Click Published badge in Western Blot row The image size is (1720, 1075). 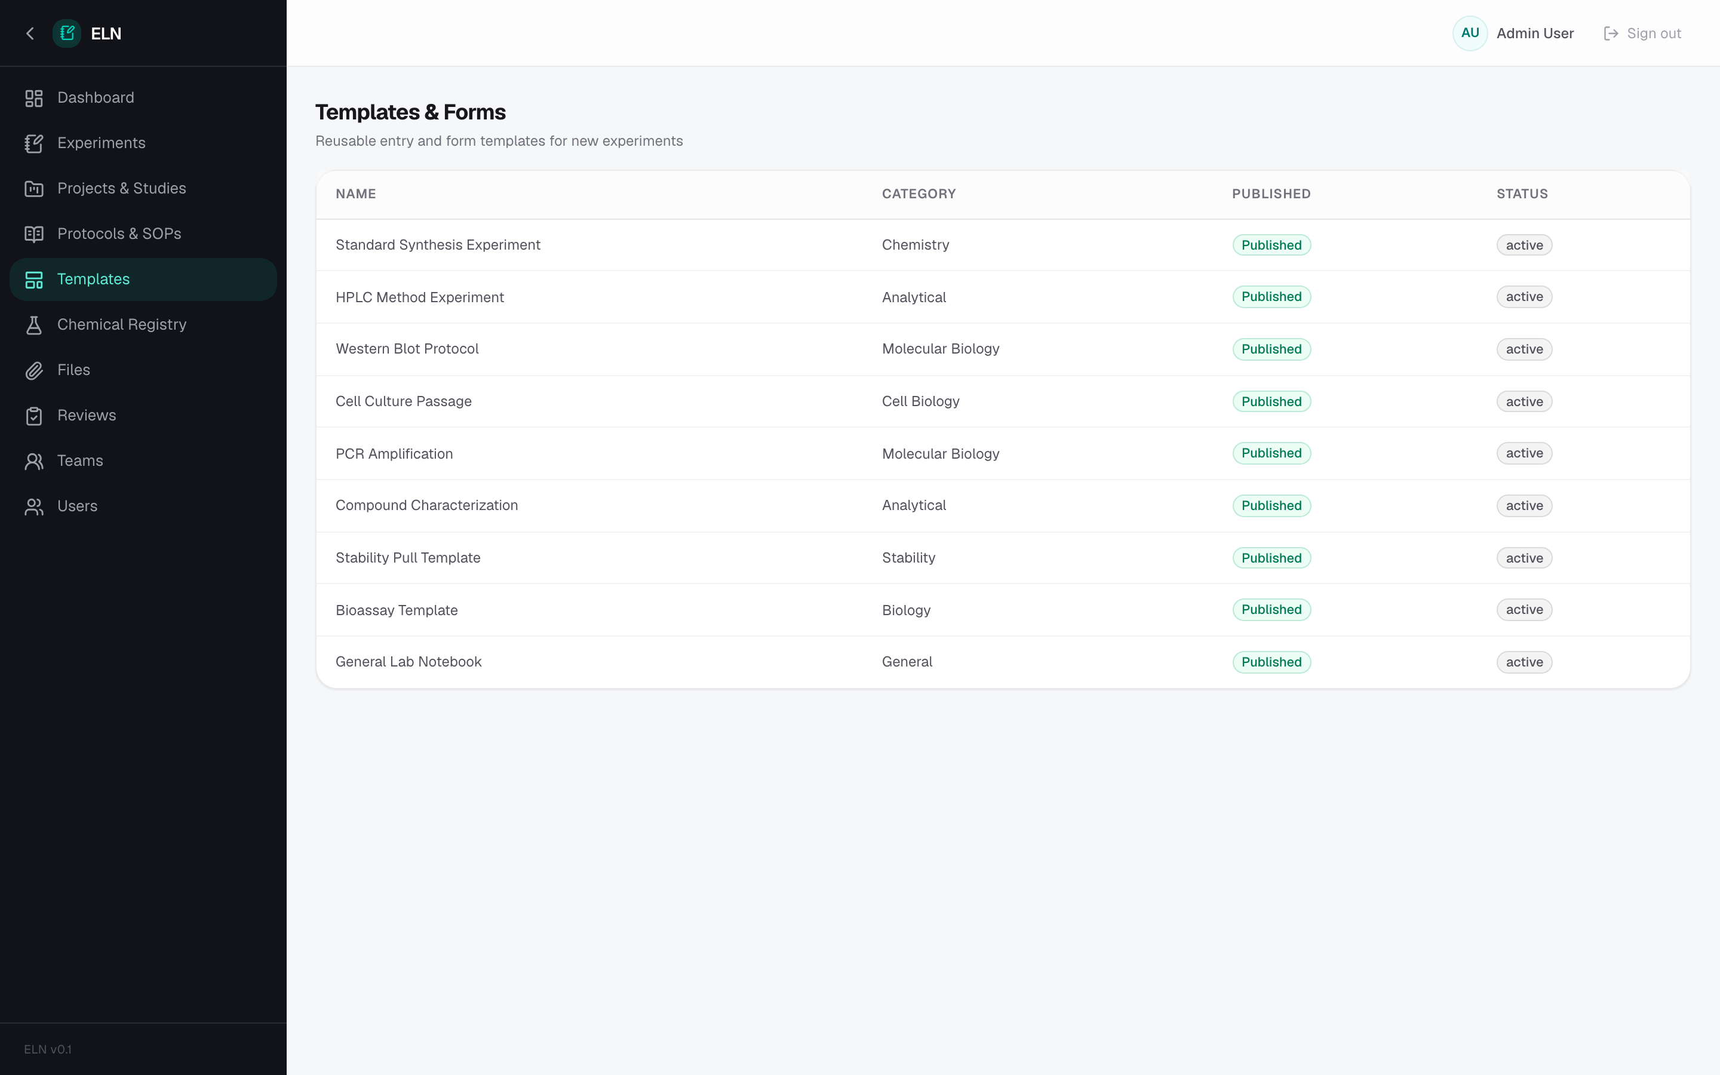pyautogui.click(x=1271, y=349)
